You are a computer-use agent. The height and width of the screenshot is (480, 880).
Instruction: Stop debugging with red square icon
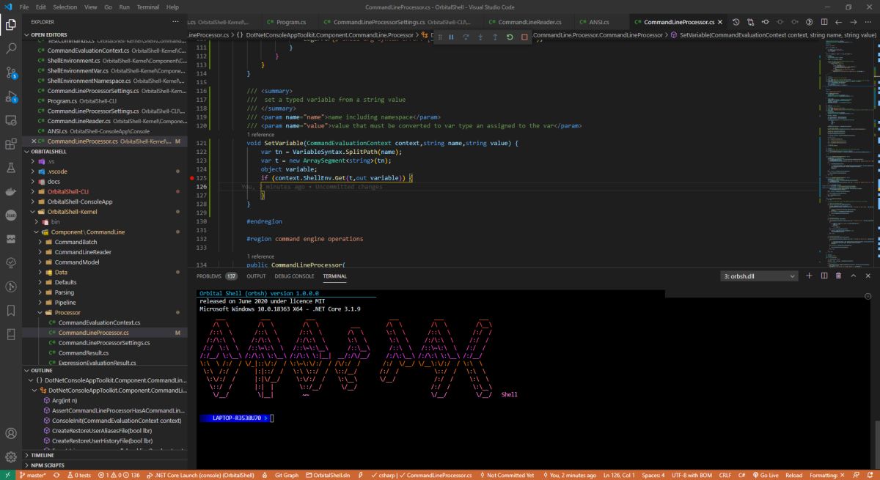[524, 37]
